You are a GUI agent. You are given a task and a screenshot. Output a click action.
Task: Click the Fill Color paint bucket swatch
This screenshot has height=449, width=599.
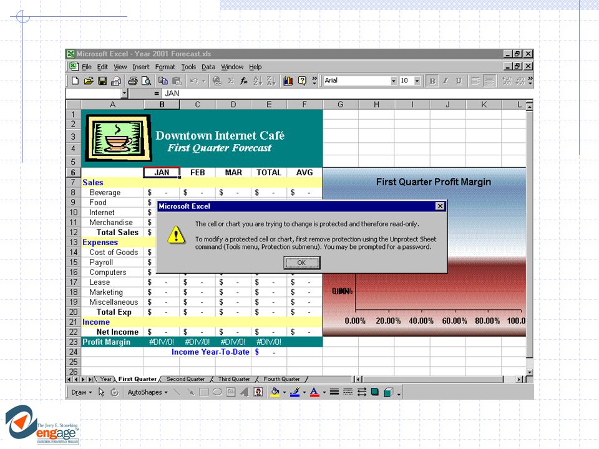(275, 392)
